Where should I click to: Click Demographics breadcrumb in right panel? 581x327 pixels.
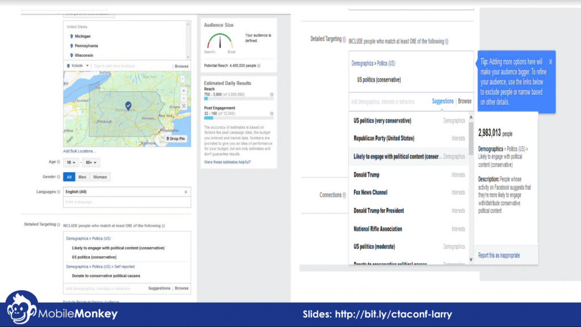(x=363, y=63)
